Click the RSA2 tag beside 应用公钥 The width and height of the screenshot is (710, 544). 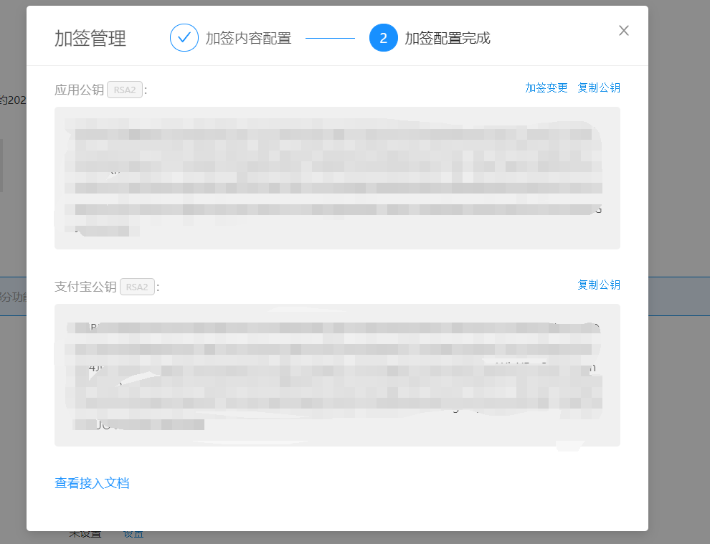click(125, 90)
